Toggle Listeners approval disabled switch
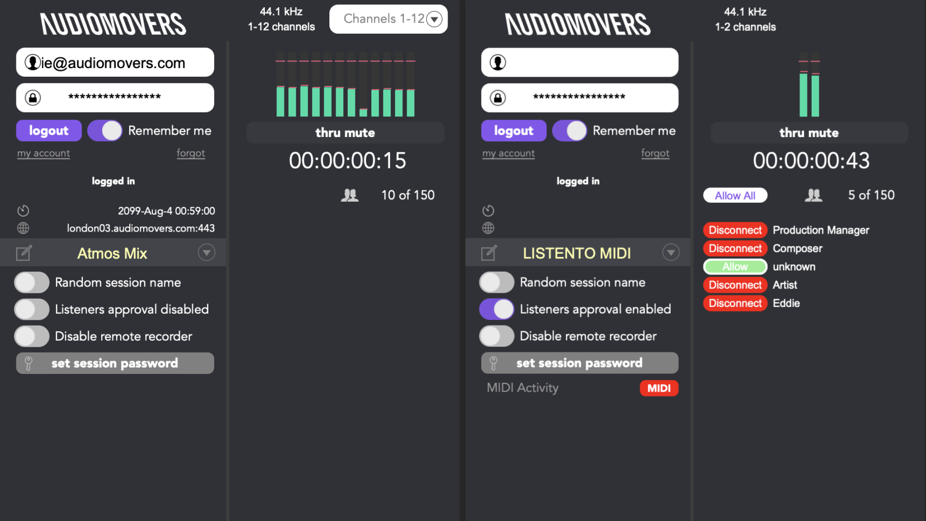 (x=32, y=310)
